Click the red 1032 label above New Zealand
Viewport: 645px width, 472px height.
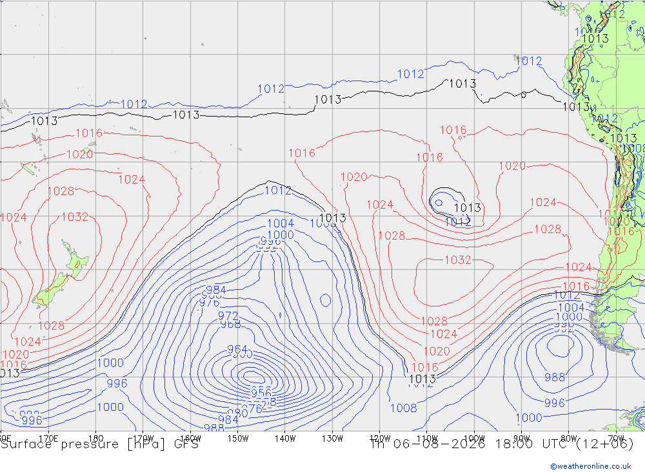tap(75, 217)
